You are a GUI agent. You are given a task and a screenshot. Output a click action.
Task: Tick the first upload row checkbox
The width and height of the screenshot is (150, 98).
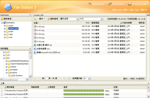click(2, 91)
